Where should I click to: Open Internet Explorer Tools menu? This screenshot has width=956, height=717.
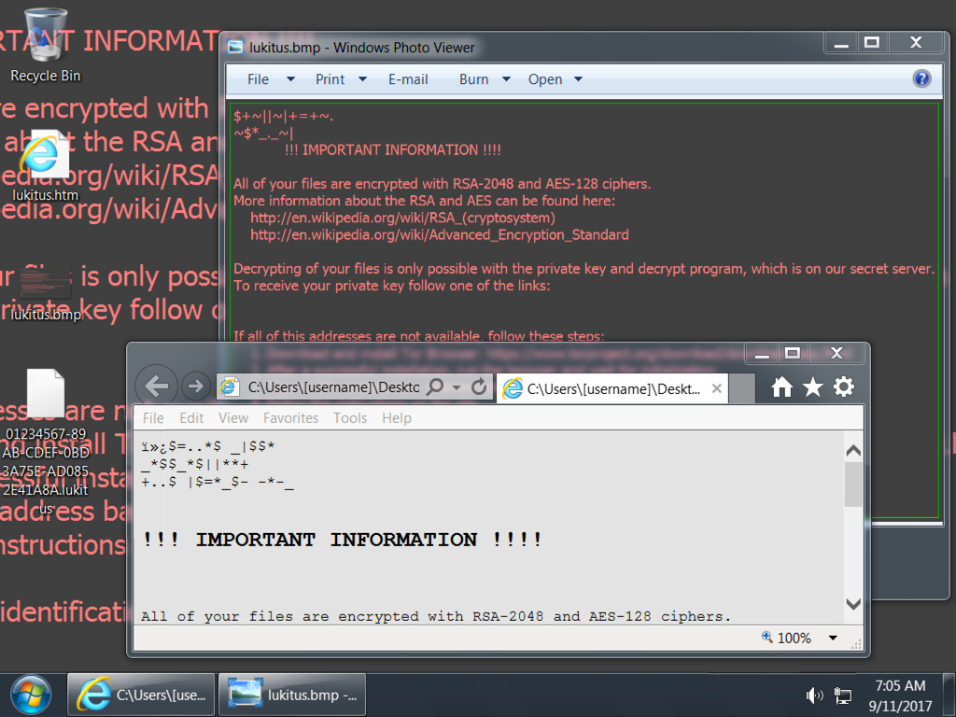[x=350, y=417]
